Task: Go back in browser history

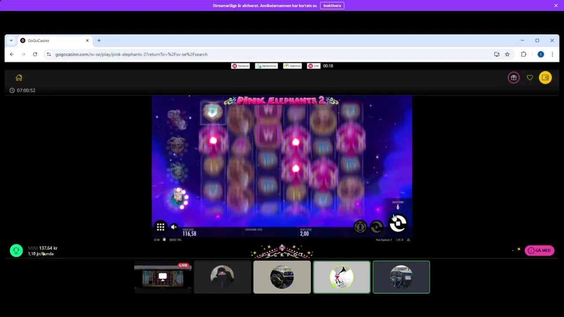Action: point(12,54)
